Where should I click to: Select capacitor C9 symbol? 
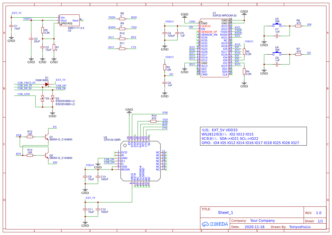[x=85, y=177]
